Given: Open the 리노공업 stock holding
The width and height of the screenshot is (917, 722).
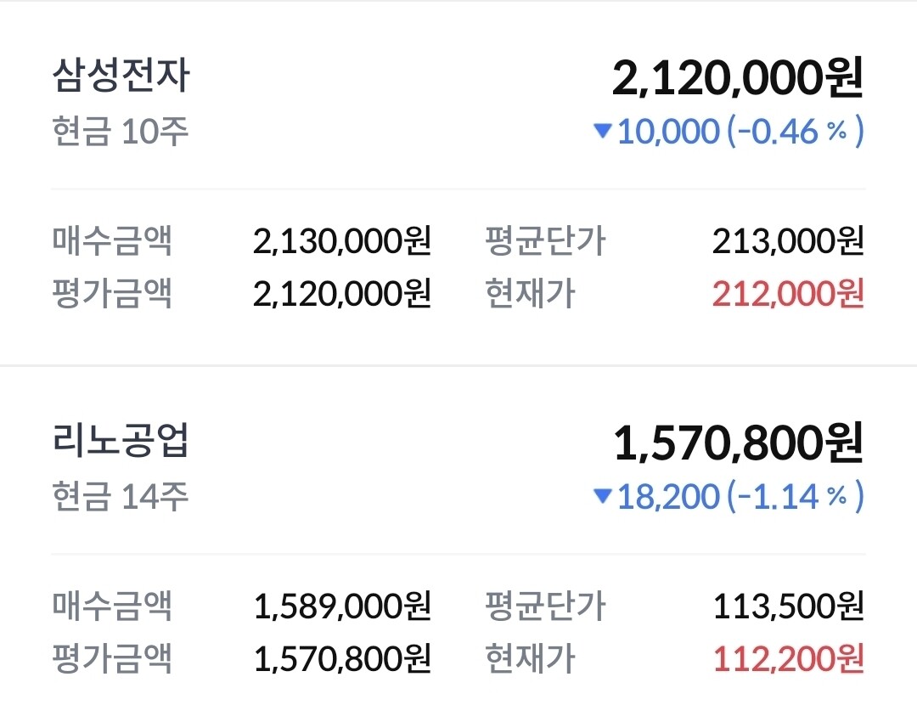Looking at the screenshot, I should (121, 442).
